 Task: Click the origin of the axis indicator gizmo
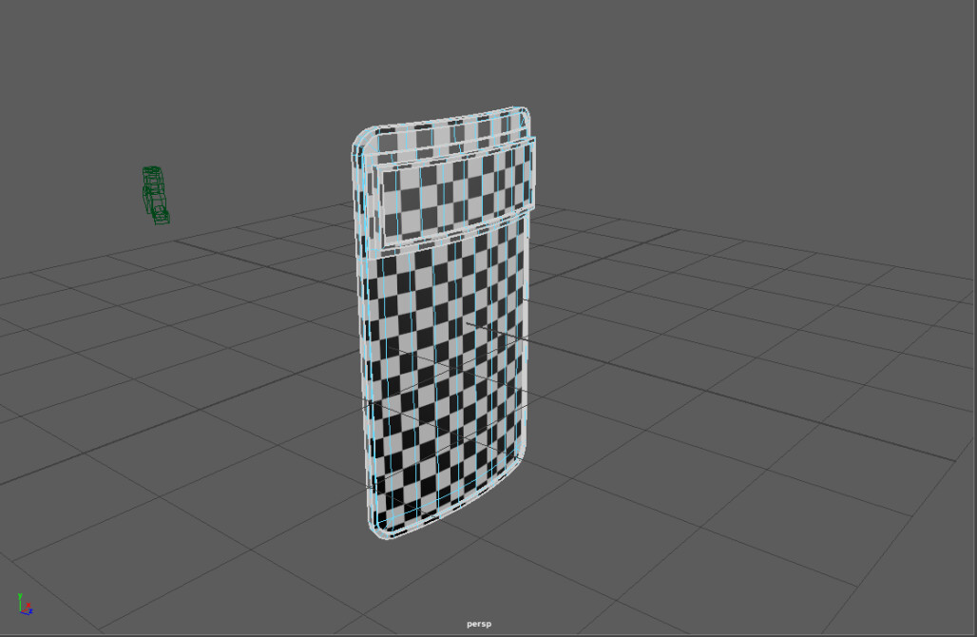point(20,610)
